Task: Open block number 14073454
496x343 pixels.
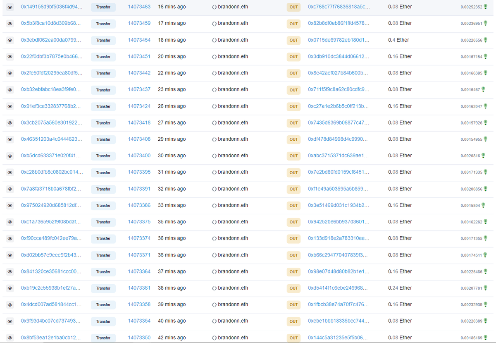Action: (139, 40)
